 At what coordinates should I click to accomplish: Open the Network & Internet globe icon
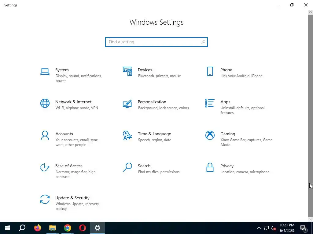click(45, 104)
